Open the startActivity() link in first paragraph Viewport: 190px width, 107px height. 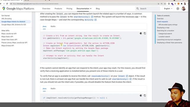83,17
